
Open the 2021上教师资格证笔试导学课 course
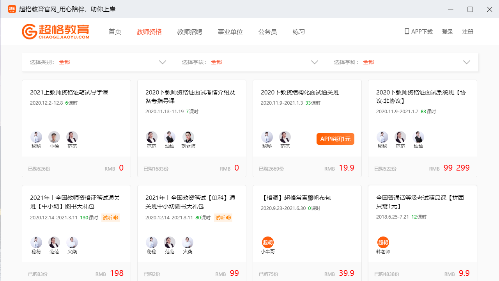point(69,92)
